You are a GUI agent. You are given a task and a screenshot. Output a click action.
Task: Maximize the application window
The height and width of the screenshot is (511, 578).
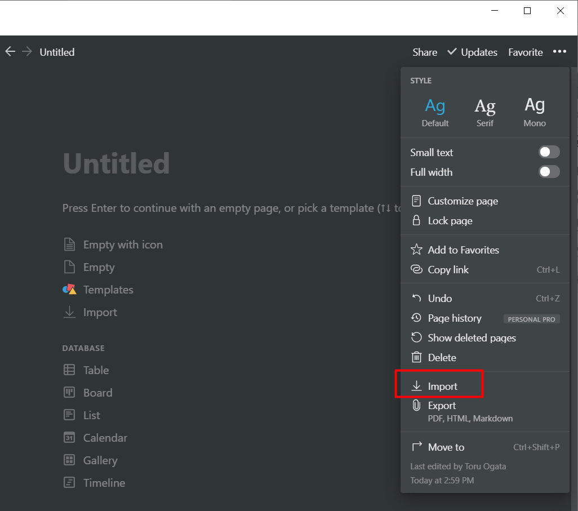tap(527, 11)
